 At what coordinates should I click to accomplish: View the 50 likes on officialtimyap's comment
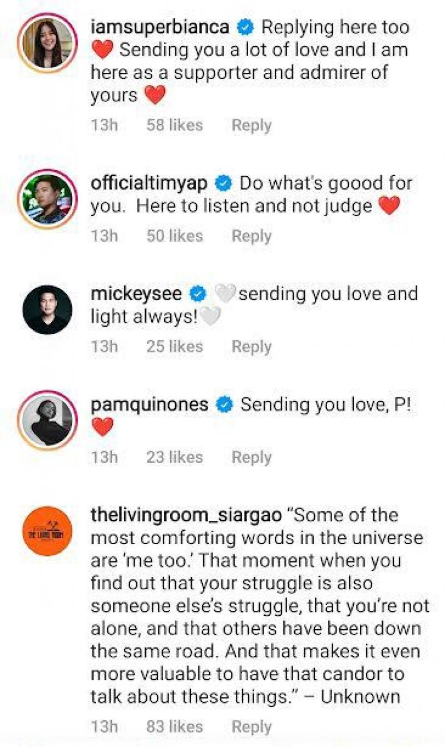coord(175,236)
